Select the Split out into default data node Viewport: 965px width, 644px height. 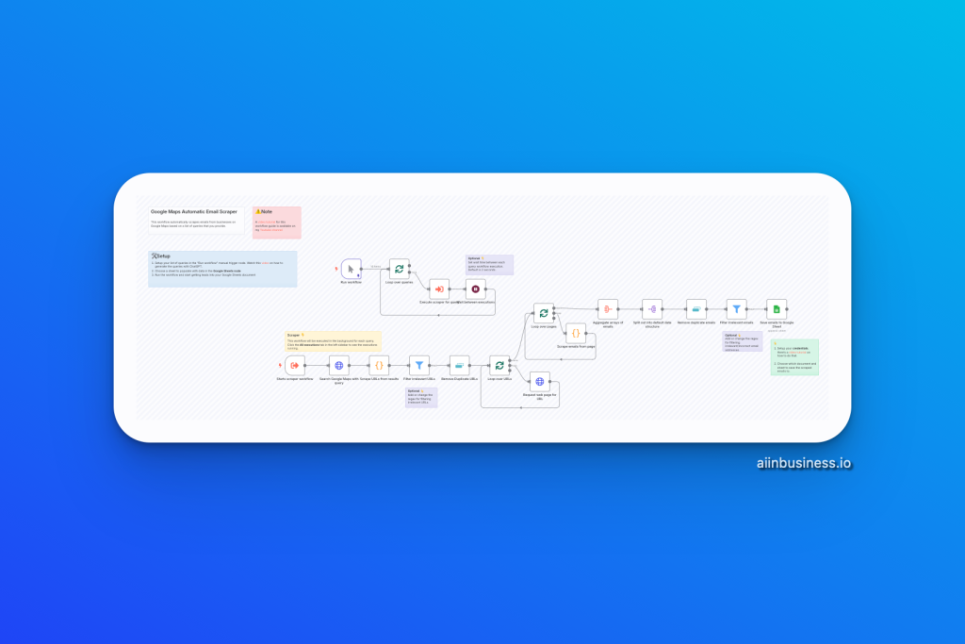(652, 309)
